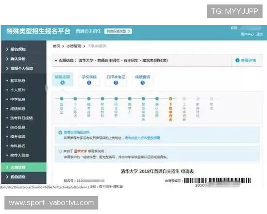Open 选考科目成绩 in the sidebar
Viewport: 267px width, 214px height.
click(21, 118)
